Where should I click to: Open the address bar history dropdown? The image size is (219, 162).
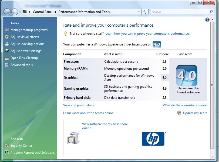[x=139, y=12]
